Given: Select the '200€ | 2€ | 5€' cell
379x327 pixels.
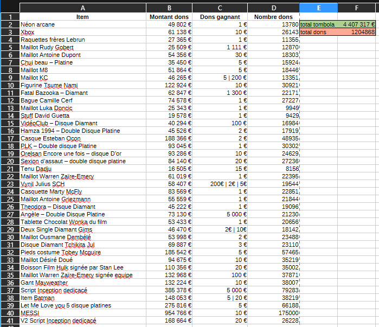Looking at the screenshot, I should coord(220,184).
